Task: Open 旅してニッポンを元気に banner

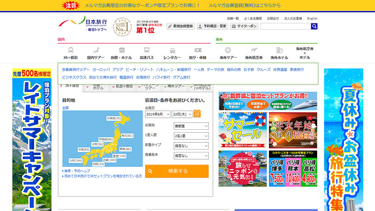Action: tap(242, 169)
